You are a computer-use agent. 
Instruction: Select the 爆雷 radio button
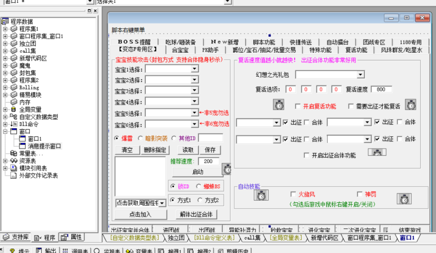(x=117, y=138)
